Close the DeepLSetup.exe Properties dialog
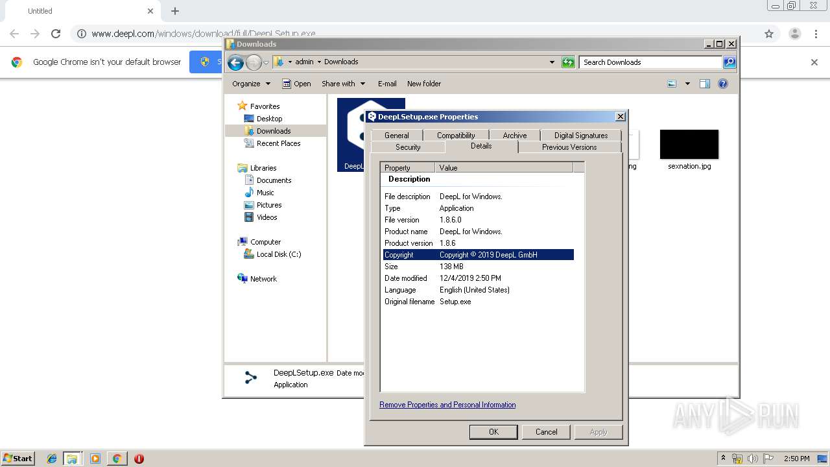Viewport: 830px width, 467px height. coord(620,117)
